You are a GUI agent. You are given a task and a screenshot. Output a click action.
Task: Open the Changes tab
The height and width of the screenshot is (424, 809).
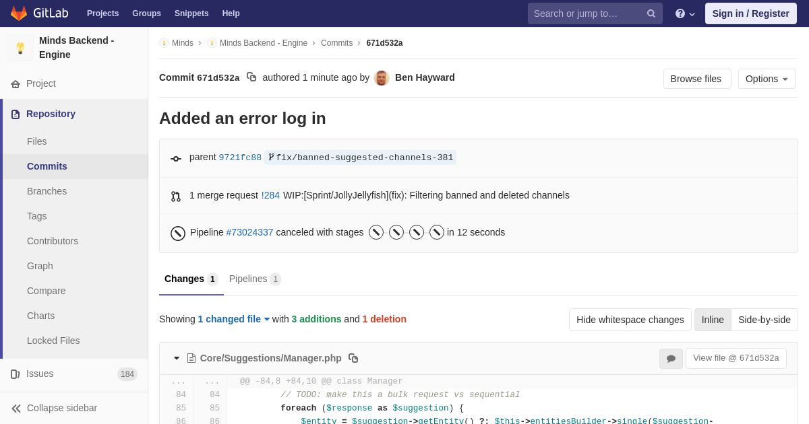point(191,279)
